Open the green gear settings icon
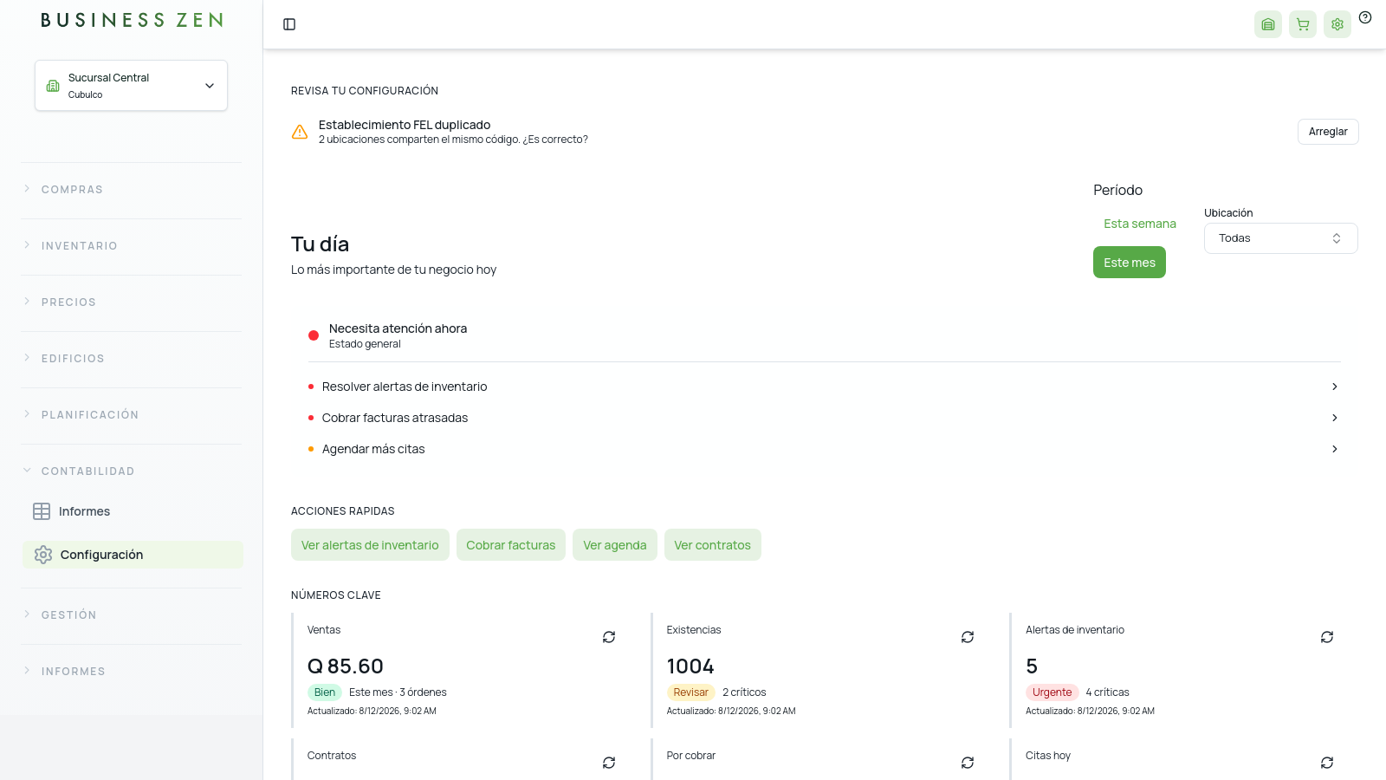 1337,24
